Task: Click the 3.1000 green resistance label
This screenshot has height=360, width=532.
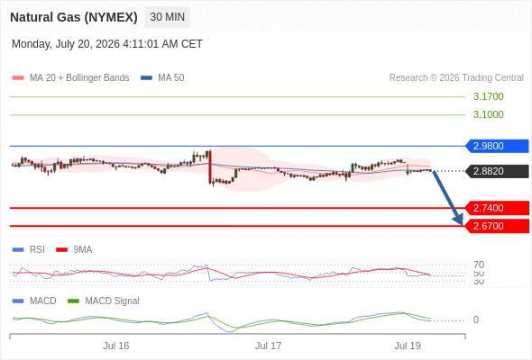Action: [488, 114]
